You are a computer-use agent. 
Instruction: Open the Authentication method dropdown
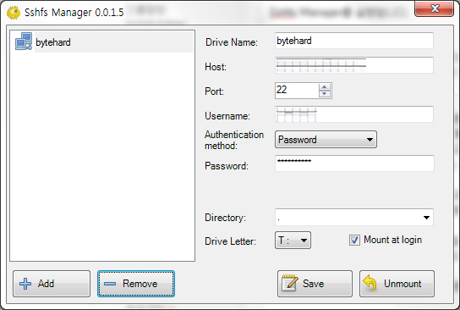pyautogui.click(x=326, y=139)
